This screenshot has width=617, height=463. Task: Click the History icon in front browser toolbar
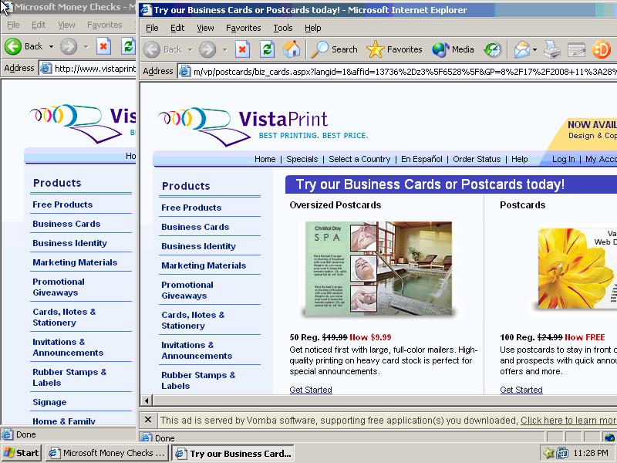[493, 49]
